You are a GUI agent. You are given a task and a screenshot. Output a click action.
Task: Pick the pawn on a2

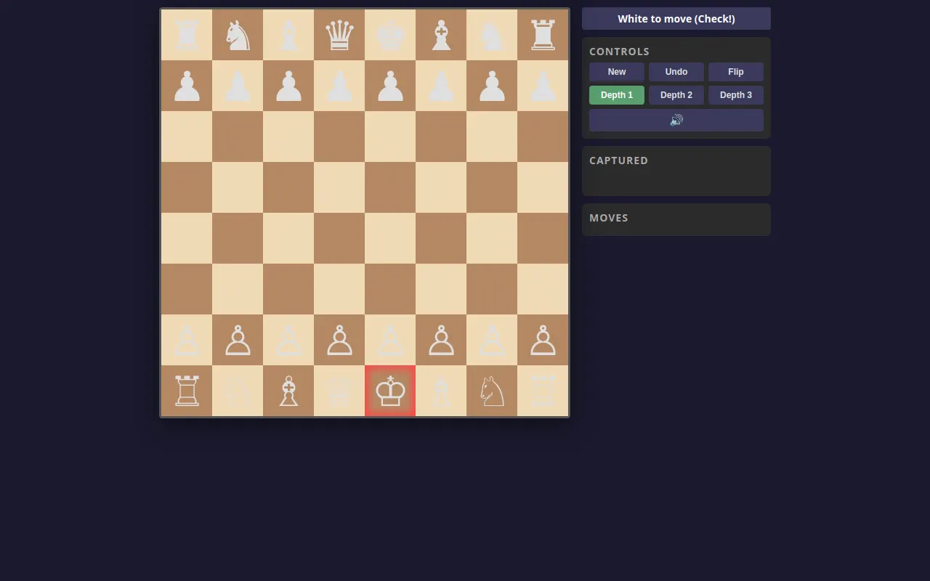(187, 340)
